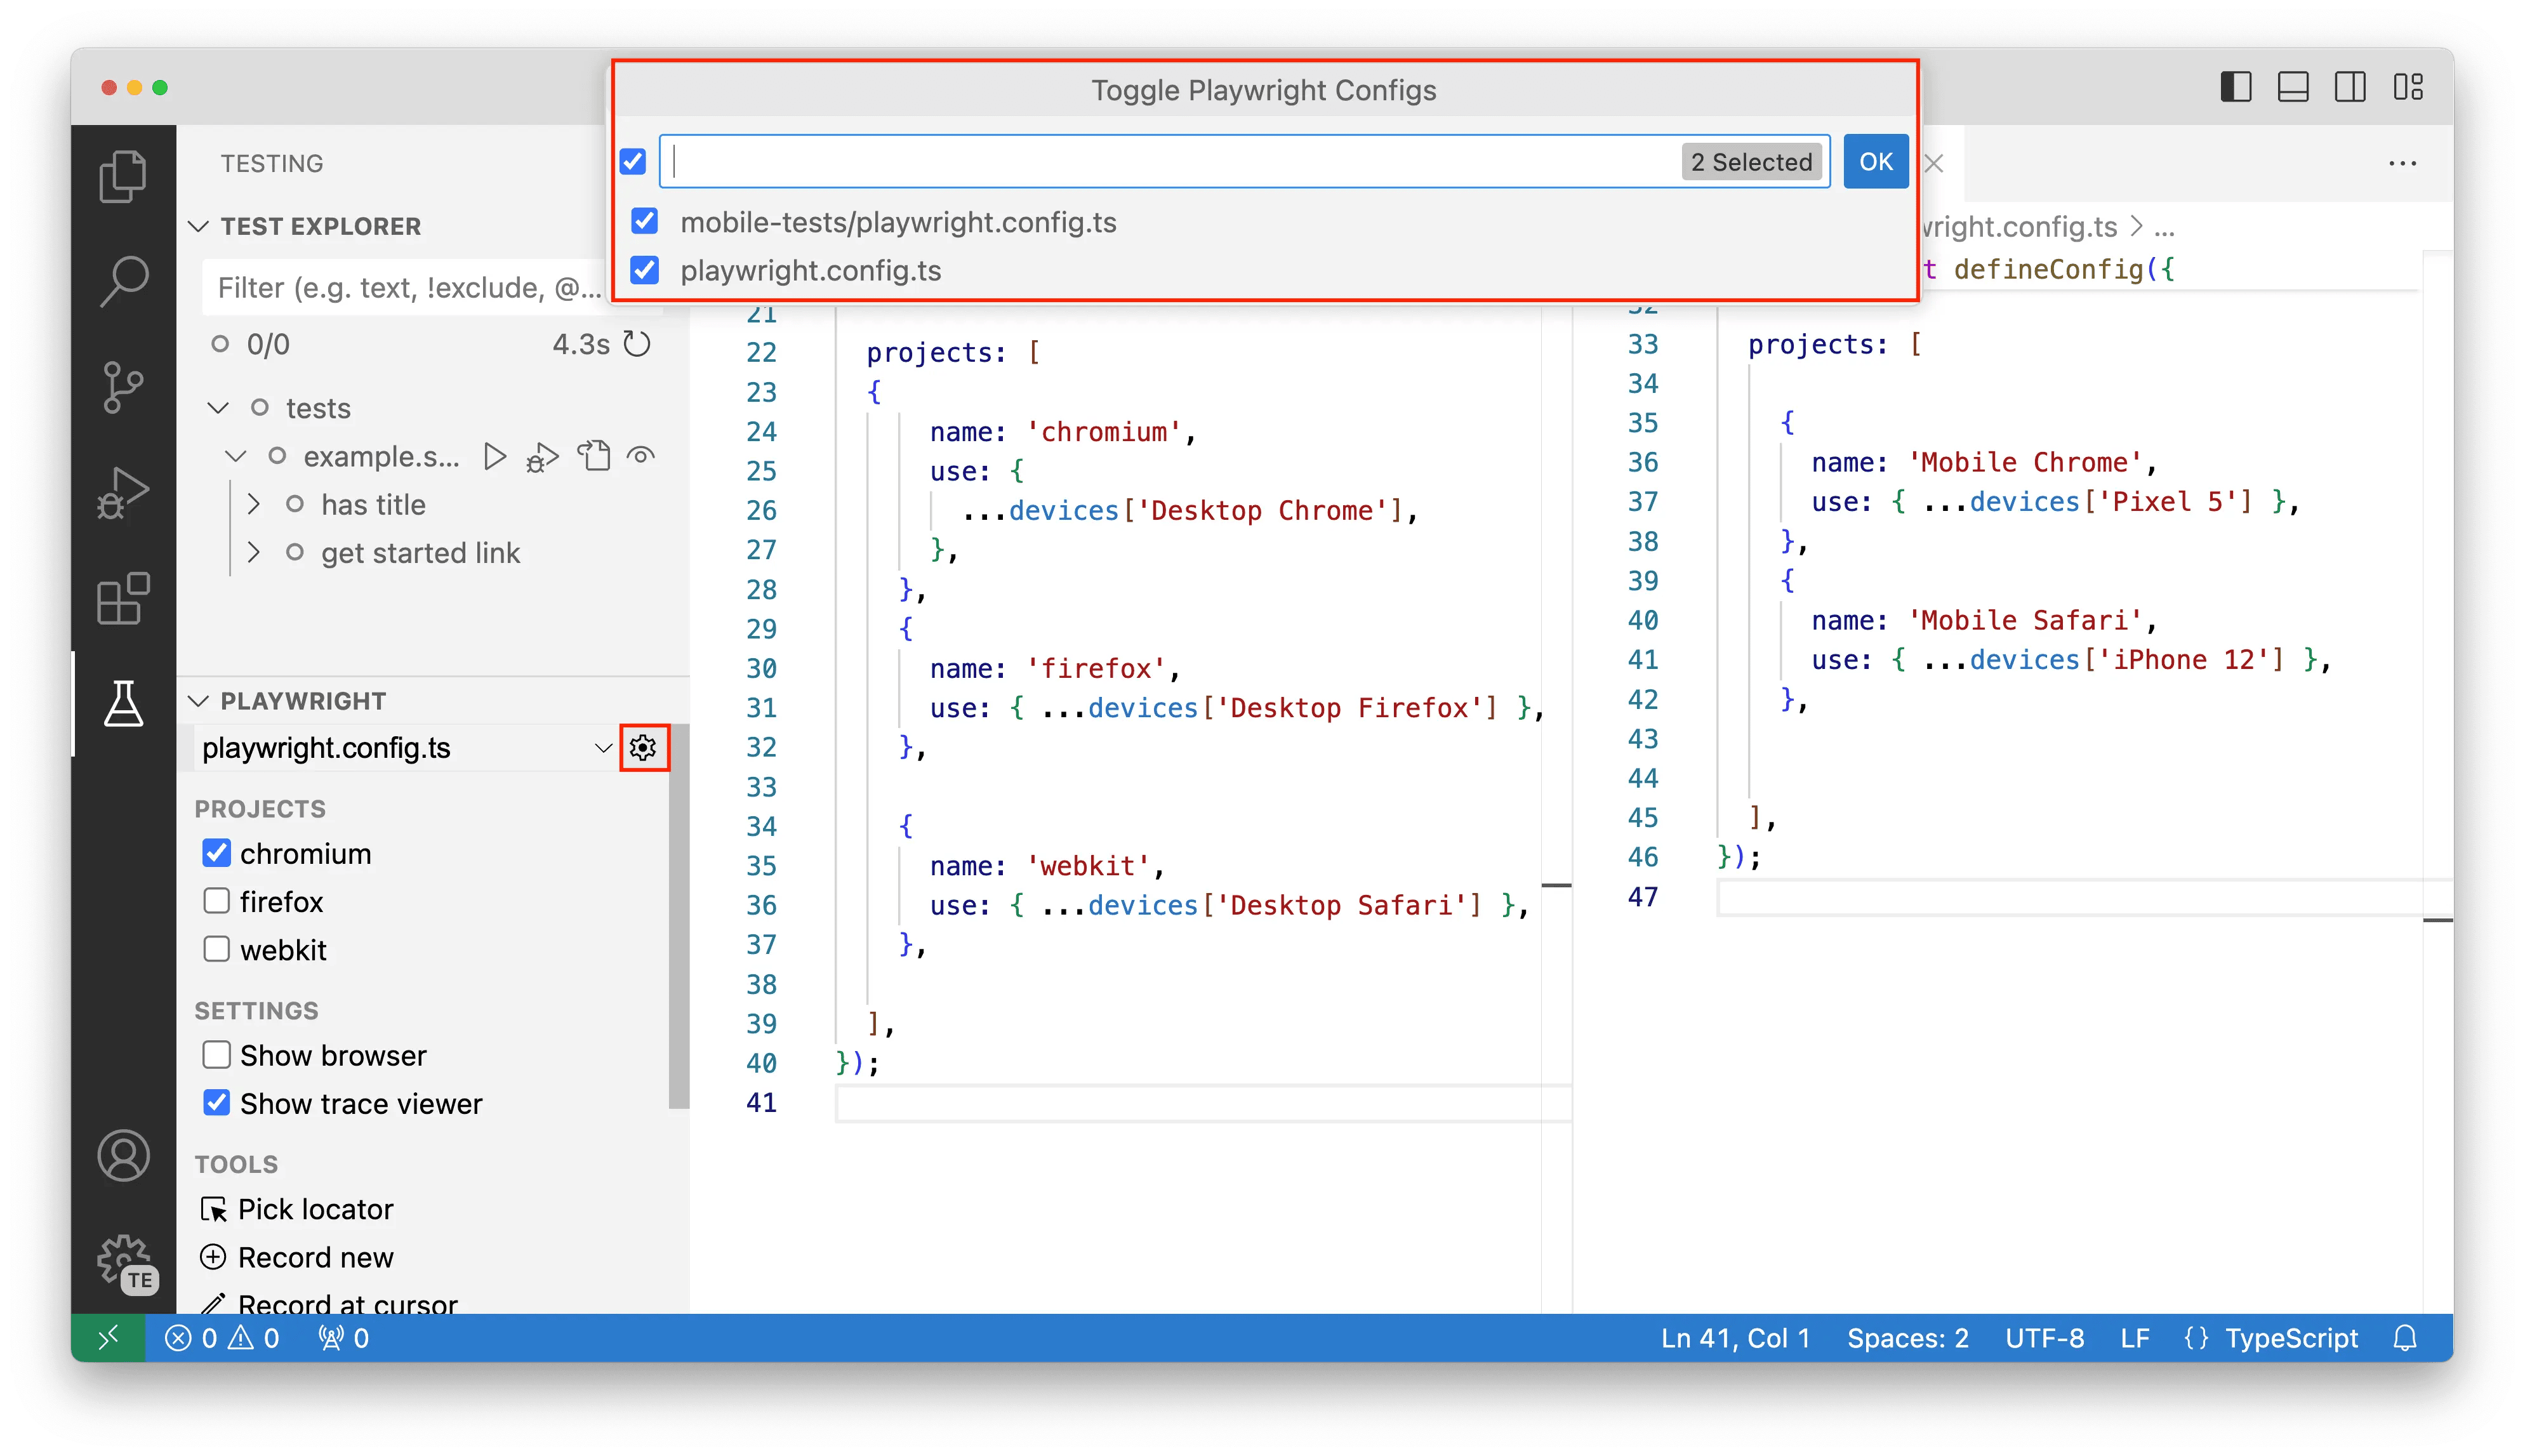Open the editor More Actions menu
This screenshot has width=2525, height=1456.
(x=2402, y=163)
